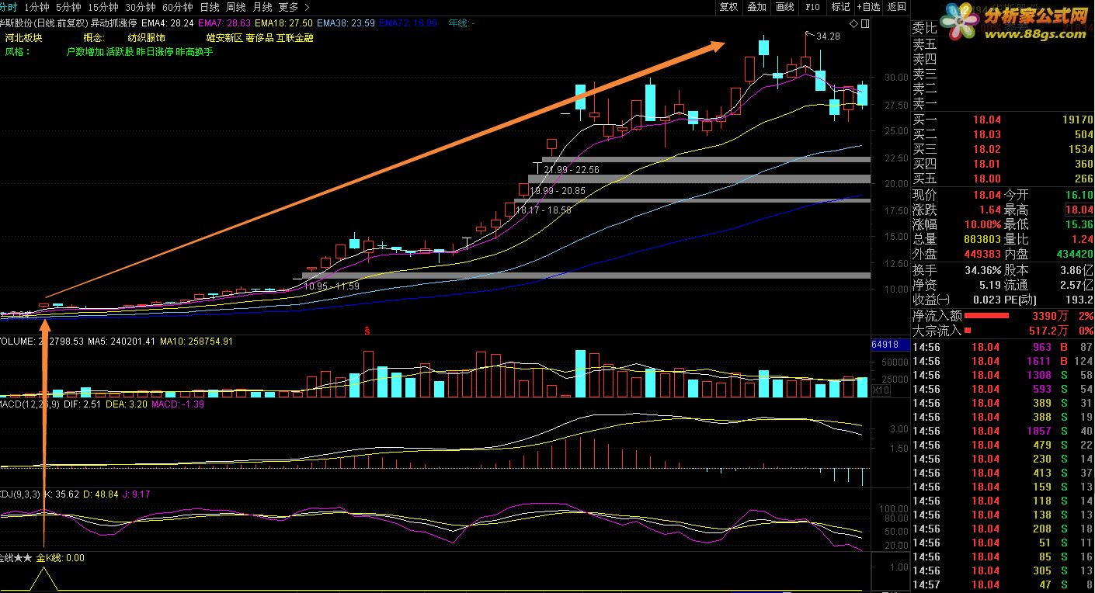Open the 60分钟 chart period
Screen dimensions: 1095x593
coord(177,7)
